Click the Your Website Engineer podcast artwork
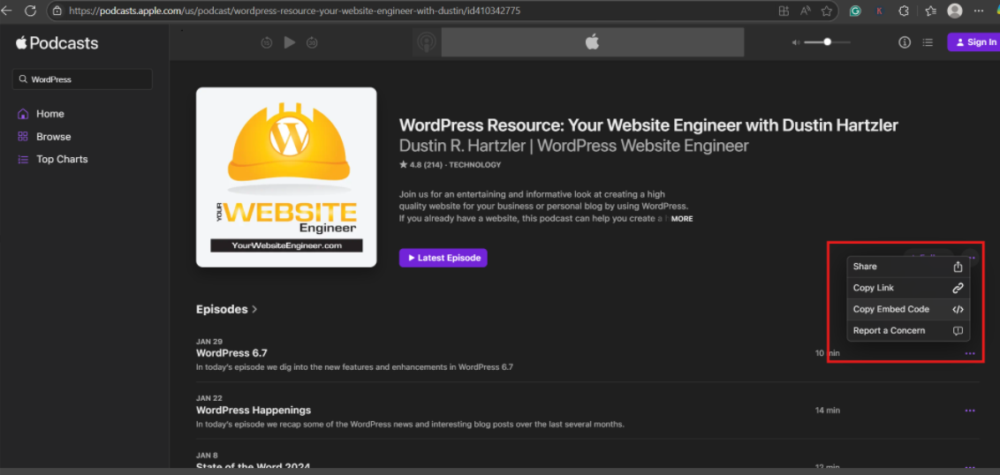1000x475 pixels. pyautogui.click(x=286, y=177)
